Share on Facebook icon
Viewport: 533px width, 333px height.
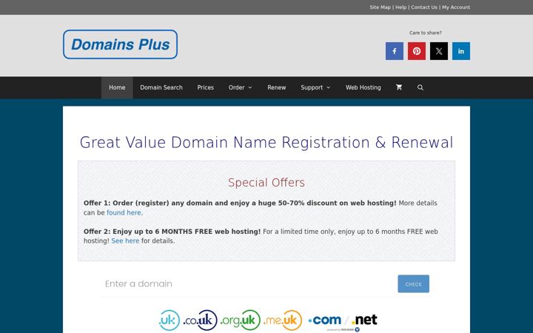(395, 51)
